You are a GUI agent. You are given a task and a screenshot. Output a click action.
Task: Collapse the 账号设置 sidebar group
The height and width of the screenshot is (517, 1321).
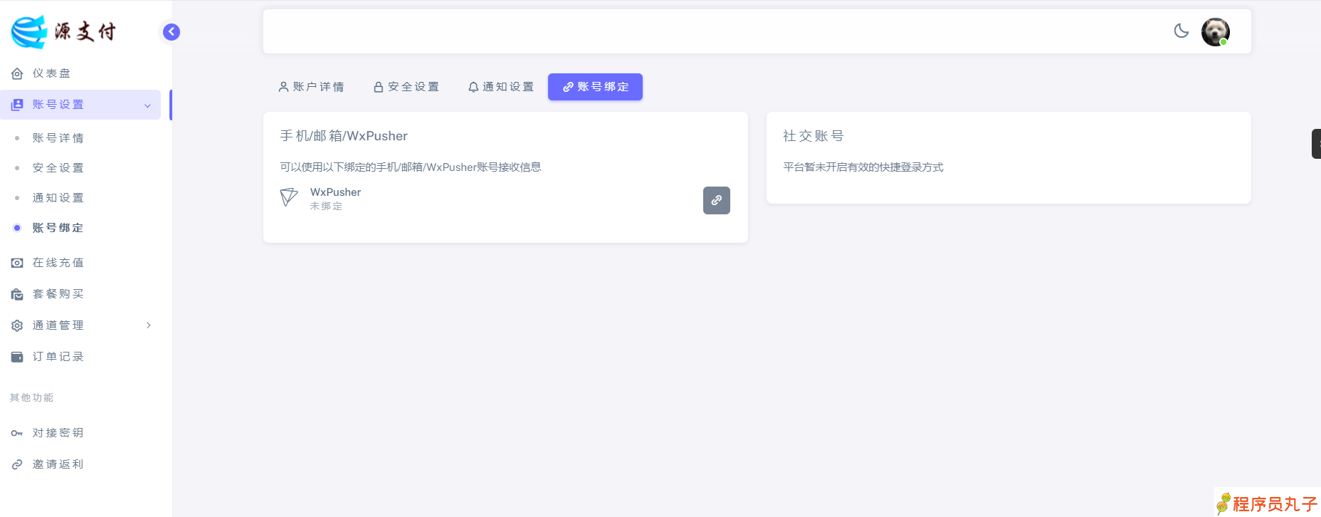(x=80, y=105)
